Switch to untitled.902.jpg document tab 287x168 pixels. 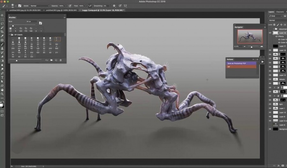point(25,11)
